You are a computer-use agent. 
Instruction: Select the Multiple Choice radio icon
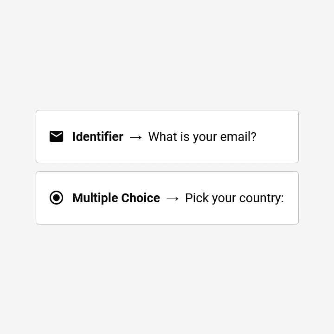[56, 198]
